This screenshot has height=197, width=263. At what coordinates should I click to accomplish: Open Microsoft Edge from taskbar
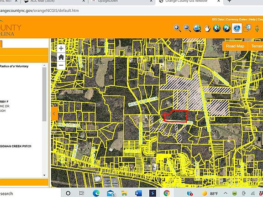96,193
